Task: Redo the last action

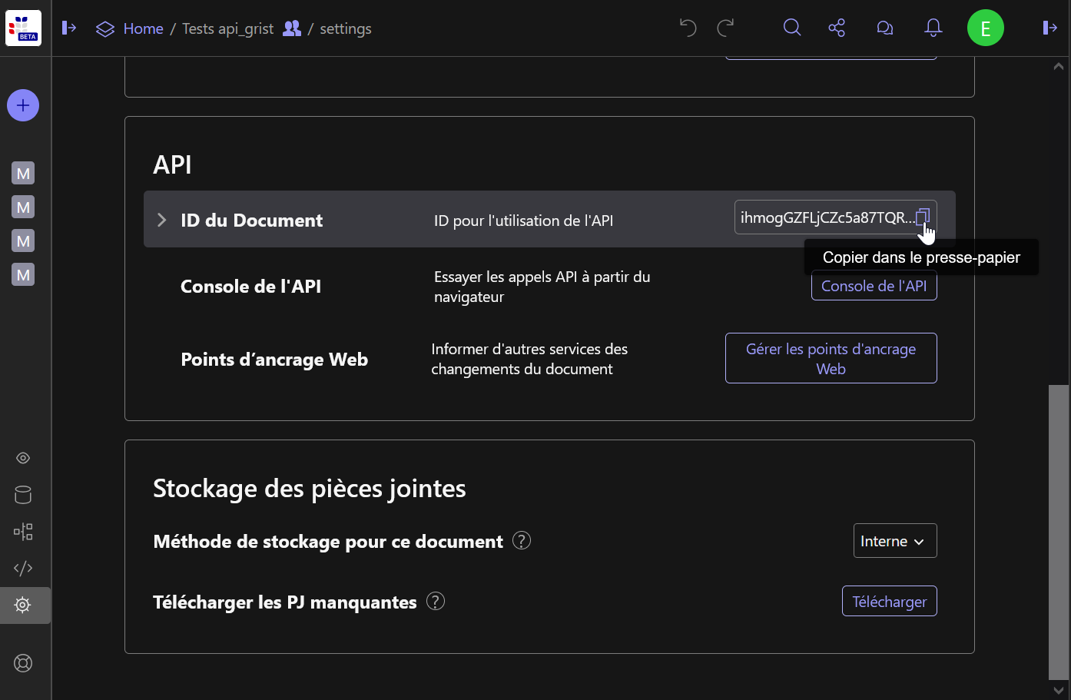Action: click(x=725, y=28)
